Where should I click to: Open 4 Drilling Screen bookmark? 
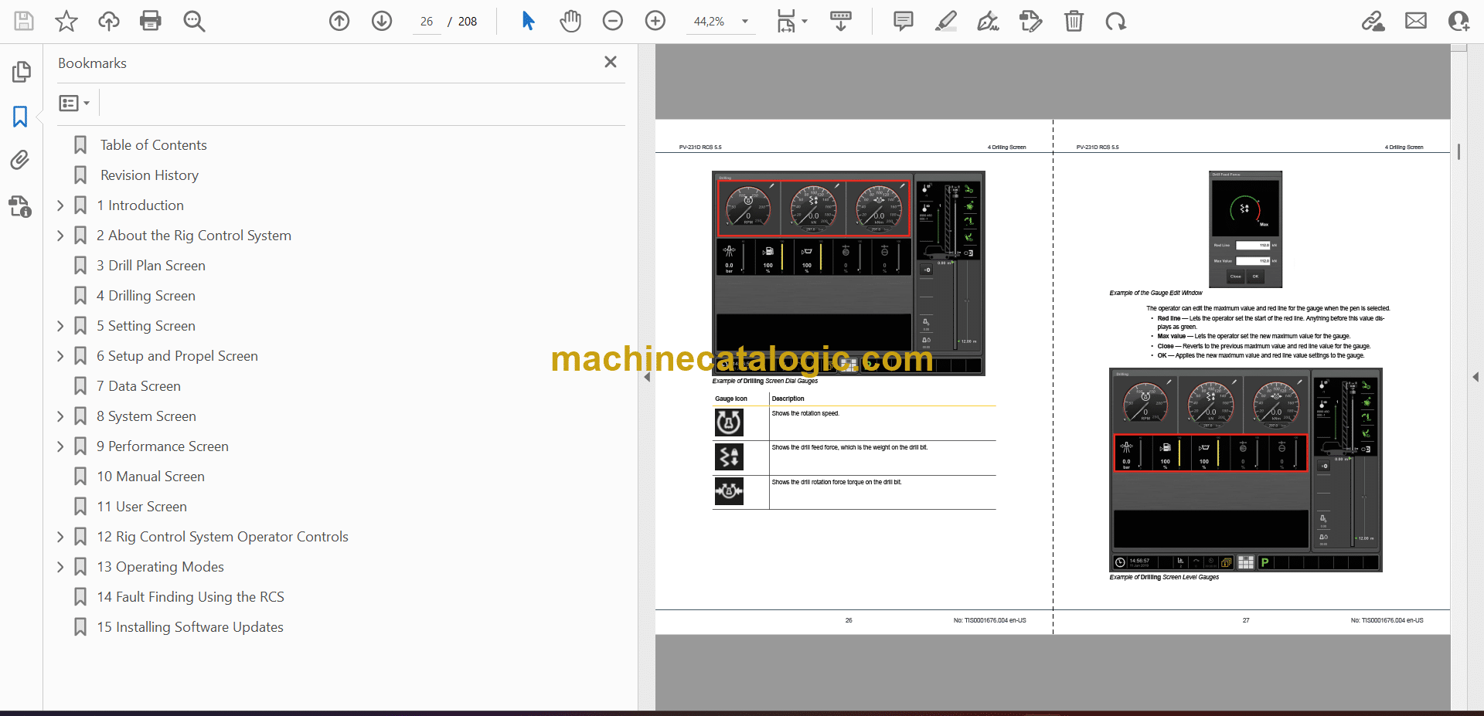pyautogui.click(x=151, y=296)
